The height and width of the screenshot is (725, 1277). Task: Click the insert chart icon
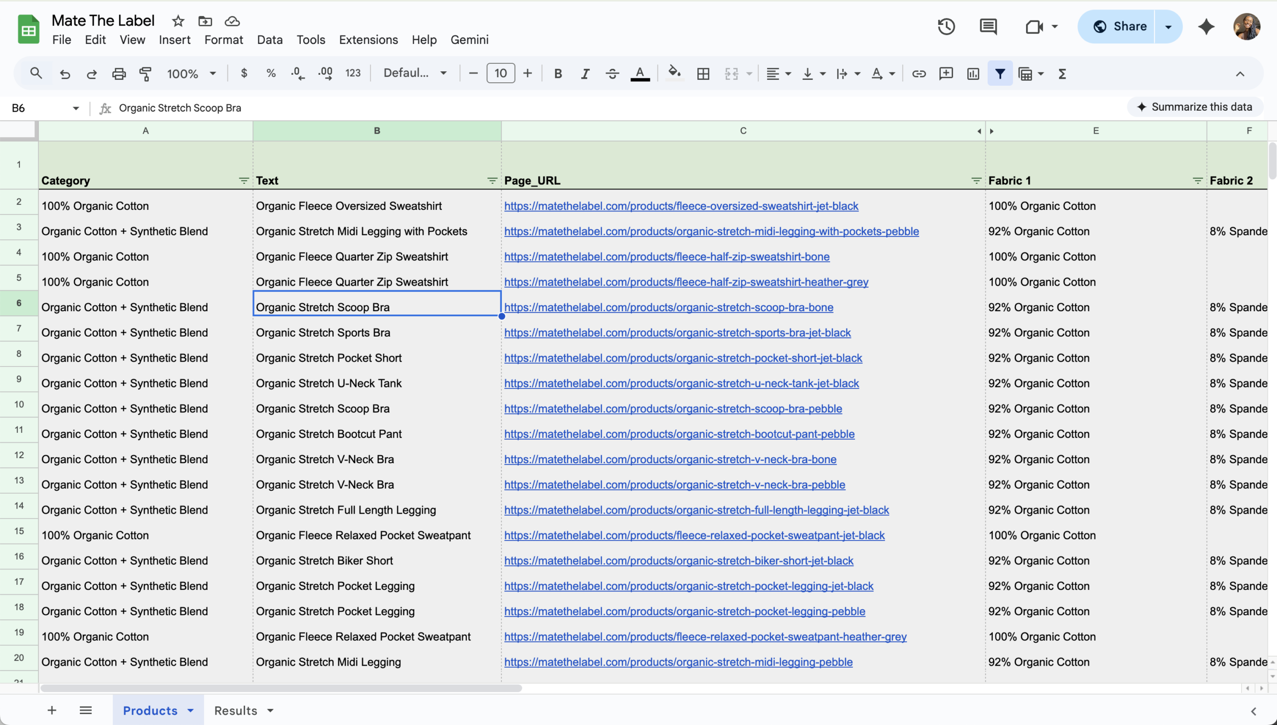973,74
